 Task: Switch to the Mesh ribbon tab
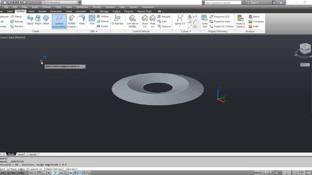point(31,11)
